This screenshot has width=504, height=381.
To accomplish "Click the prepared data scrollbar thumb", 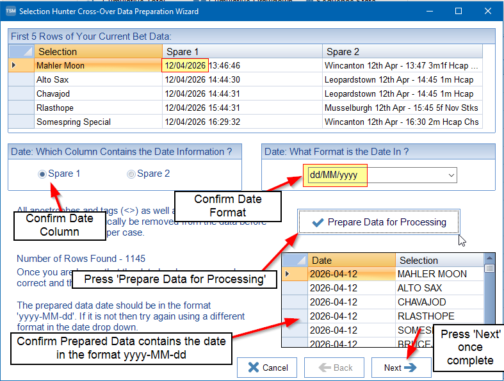I will pos(489,268).
